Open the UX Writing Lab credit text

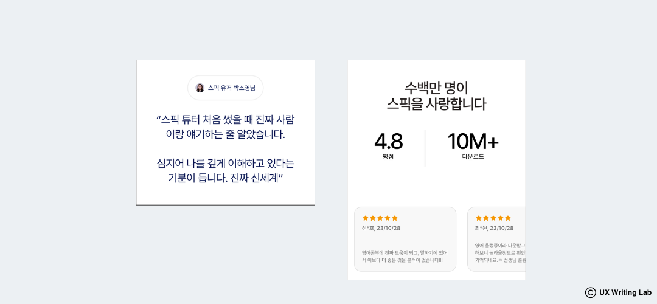(625, 292)
